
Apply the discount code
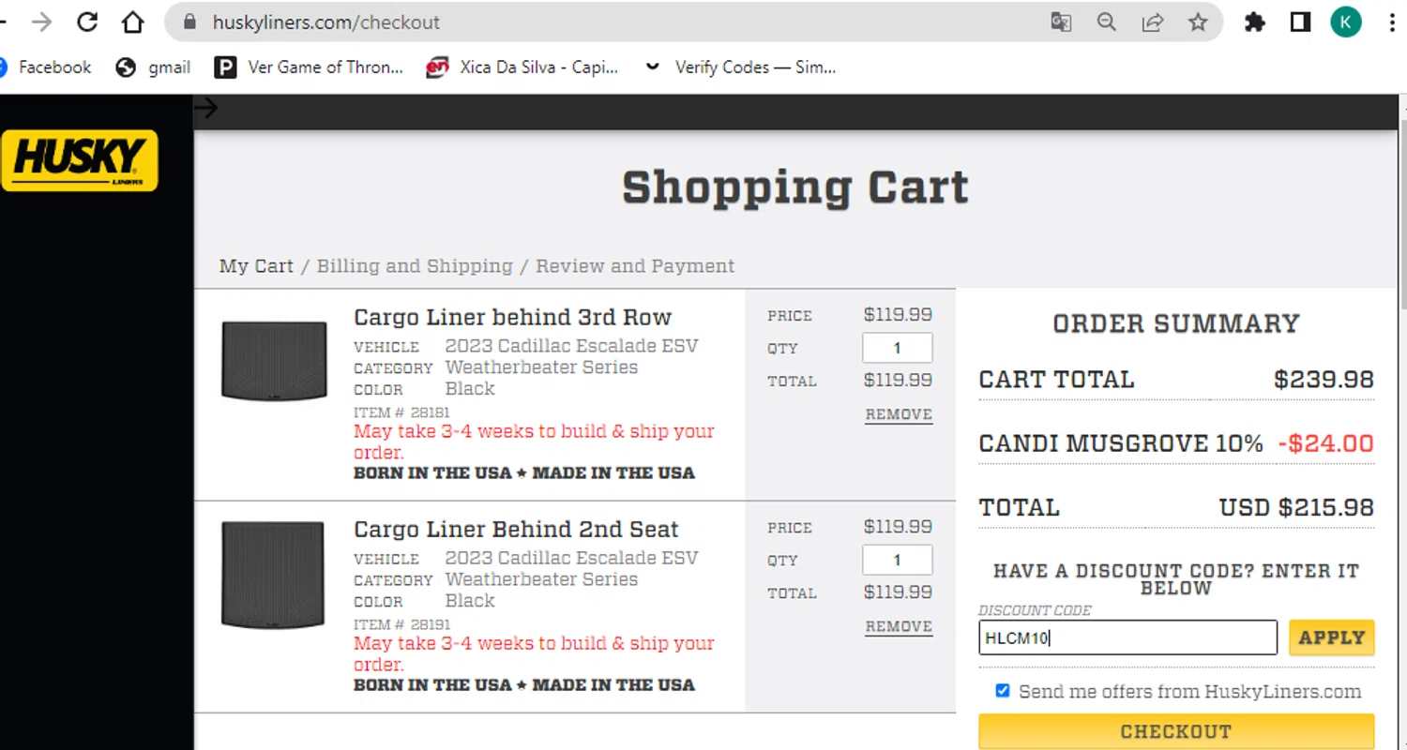click(1331, 637)
